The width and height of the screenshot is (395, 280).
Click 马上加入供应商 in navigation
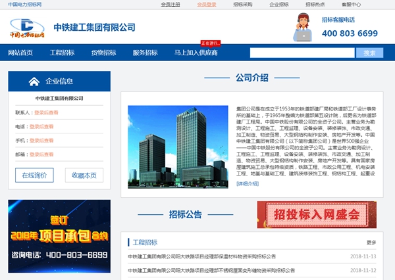(196, 53)
